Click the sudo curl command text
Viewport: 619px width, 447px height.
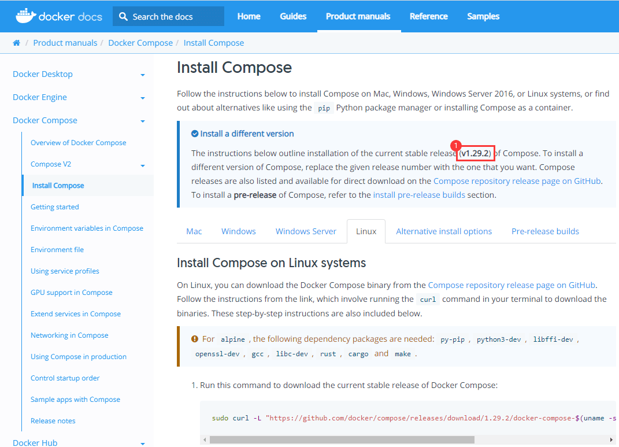click(414, 418)
